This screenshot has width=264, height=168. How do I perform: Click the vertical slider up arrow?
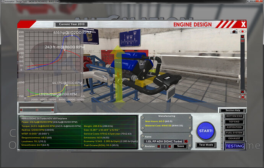click(x=243, y=37)
